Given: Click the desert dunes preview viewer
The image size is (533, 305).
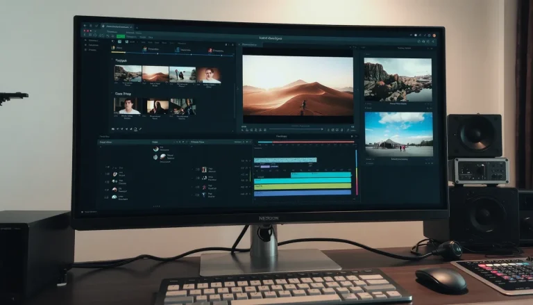Looking at the screenshot, I should [x=298, y=85].
